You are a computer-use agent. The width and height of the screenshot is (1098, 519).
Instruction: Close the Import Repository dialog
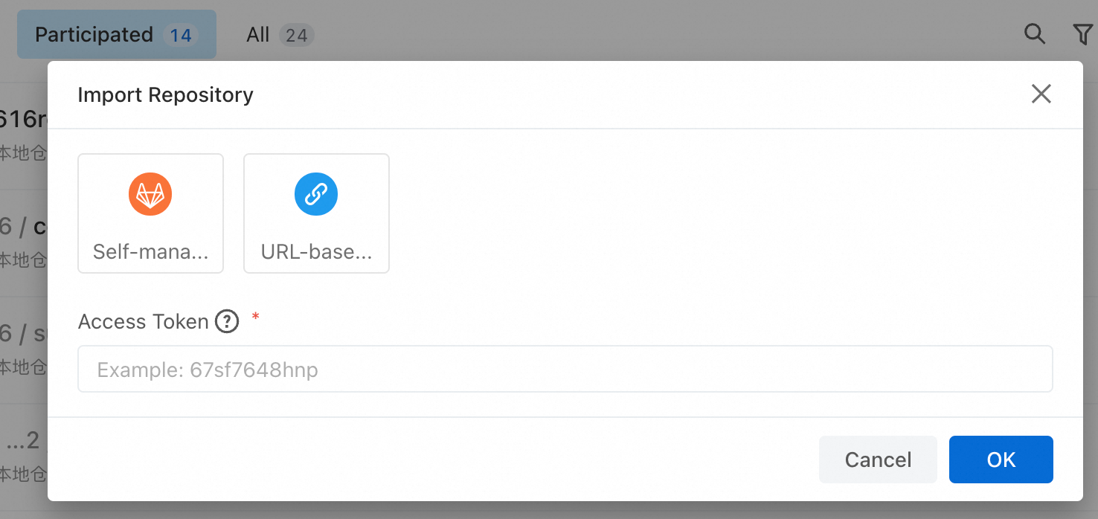[1041, 94]
